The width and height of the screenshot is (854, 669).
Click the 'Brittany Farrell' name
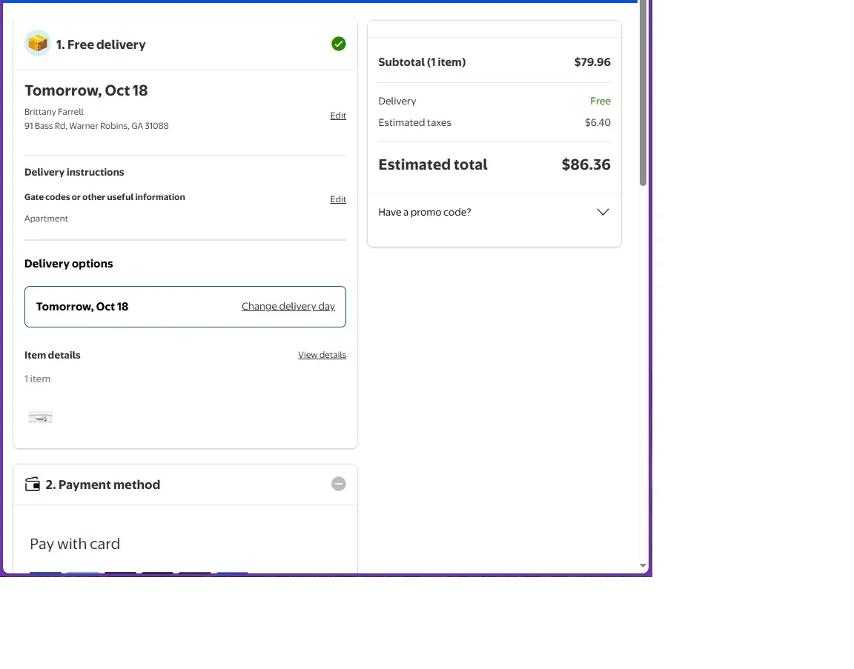tap(54, 112)
